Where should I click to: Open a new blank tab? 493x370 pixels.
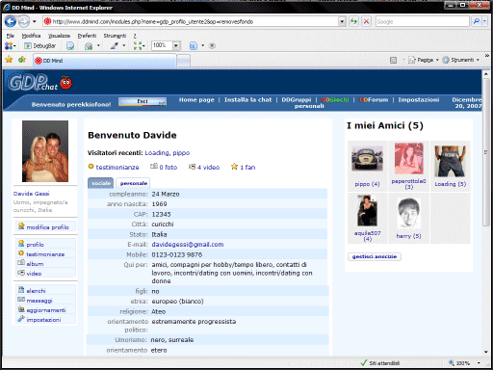(183, 61)
